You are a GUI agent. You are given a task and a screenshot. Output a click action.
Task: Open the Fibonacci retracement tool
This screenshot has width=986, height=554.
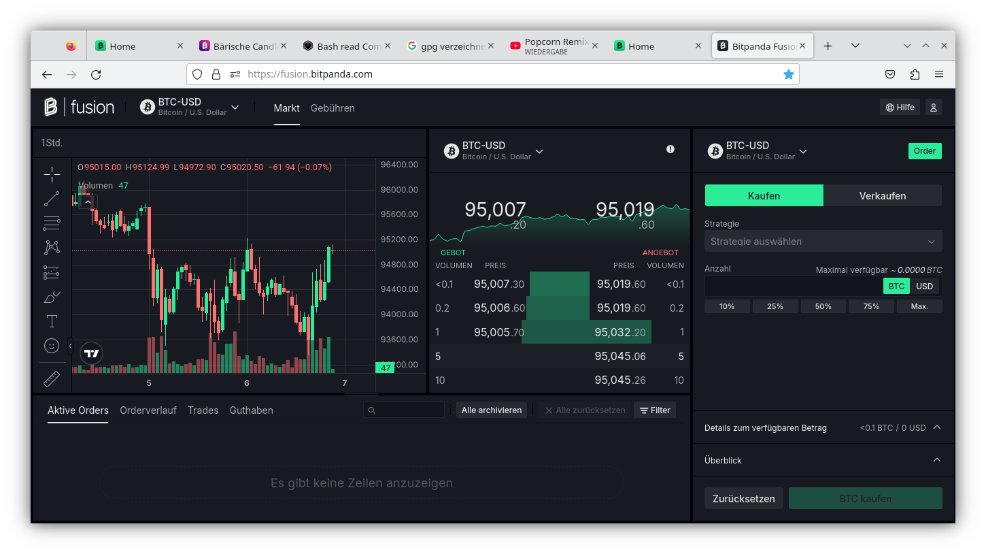[52, 223]
